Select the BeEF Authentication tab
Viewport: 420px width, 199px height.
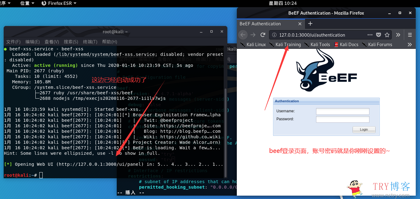[x=271, y=24]
